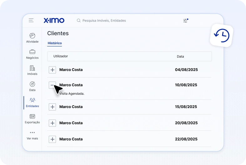Click the x·imo logo
This screenshot has height=165, width=246.
(54, 20)
